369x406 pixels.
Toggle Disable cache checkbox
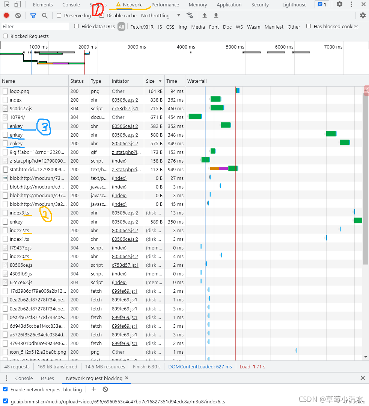click(x=102, y=15)
